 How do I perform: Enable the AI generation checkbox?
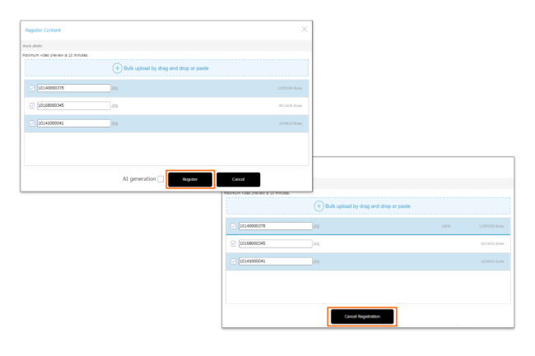160,179
